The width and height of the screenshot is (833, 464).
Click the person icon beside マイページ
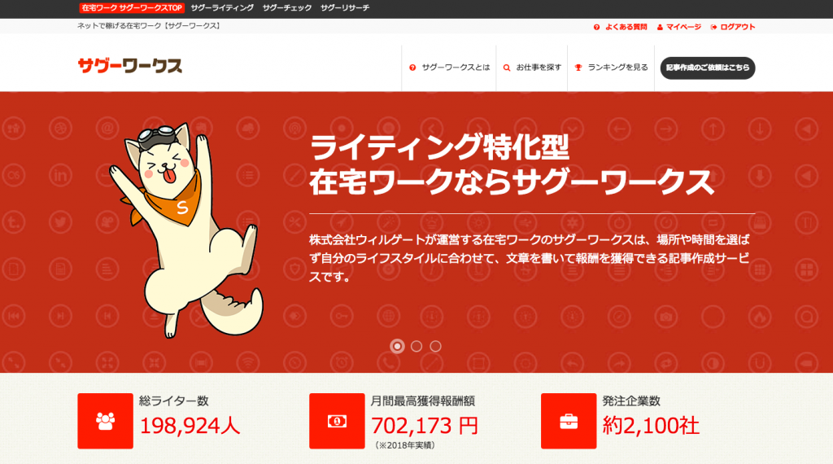tap(660, 27)
